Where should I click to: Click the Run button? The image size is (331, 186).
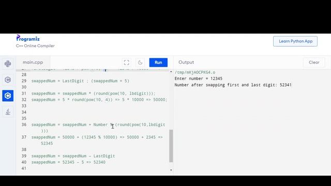158,63
